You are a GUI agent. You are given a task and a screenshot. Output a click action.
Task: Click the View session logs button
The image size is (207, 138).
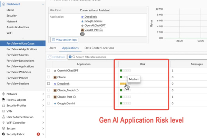coord(64,39)
